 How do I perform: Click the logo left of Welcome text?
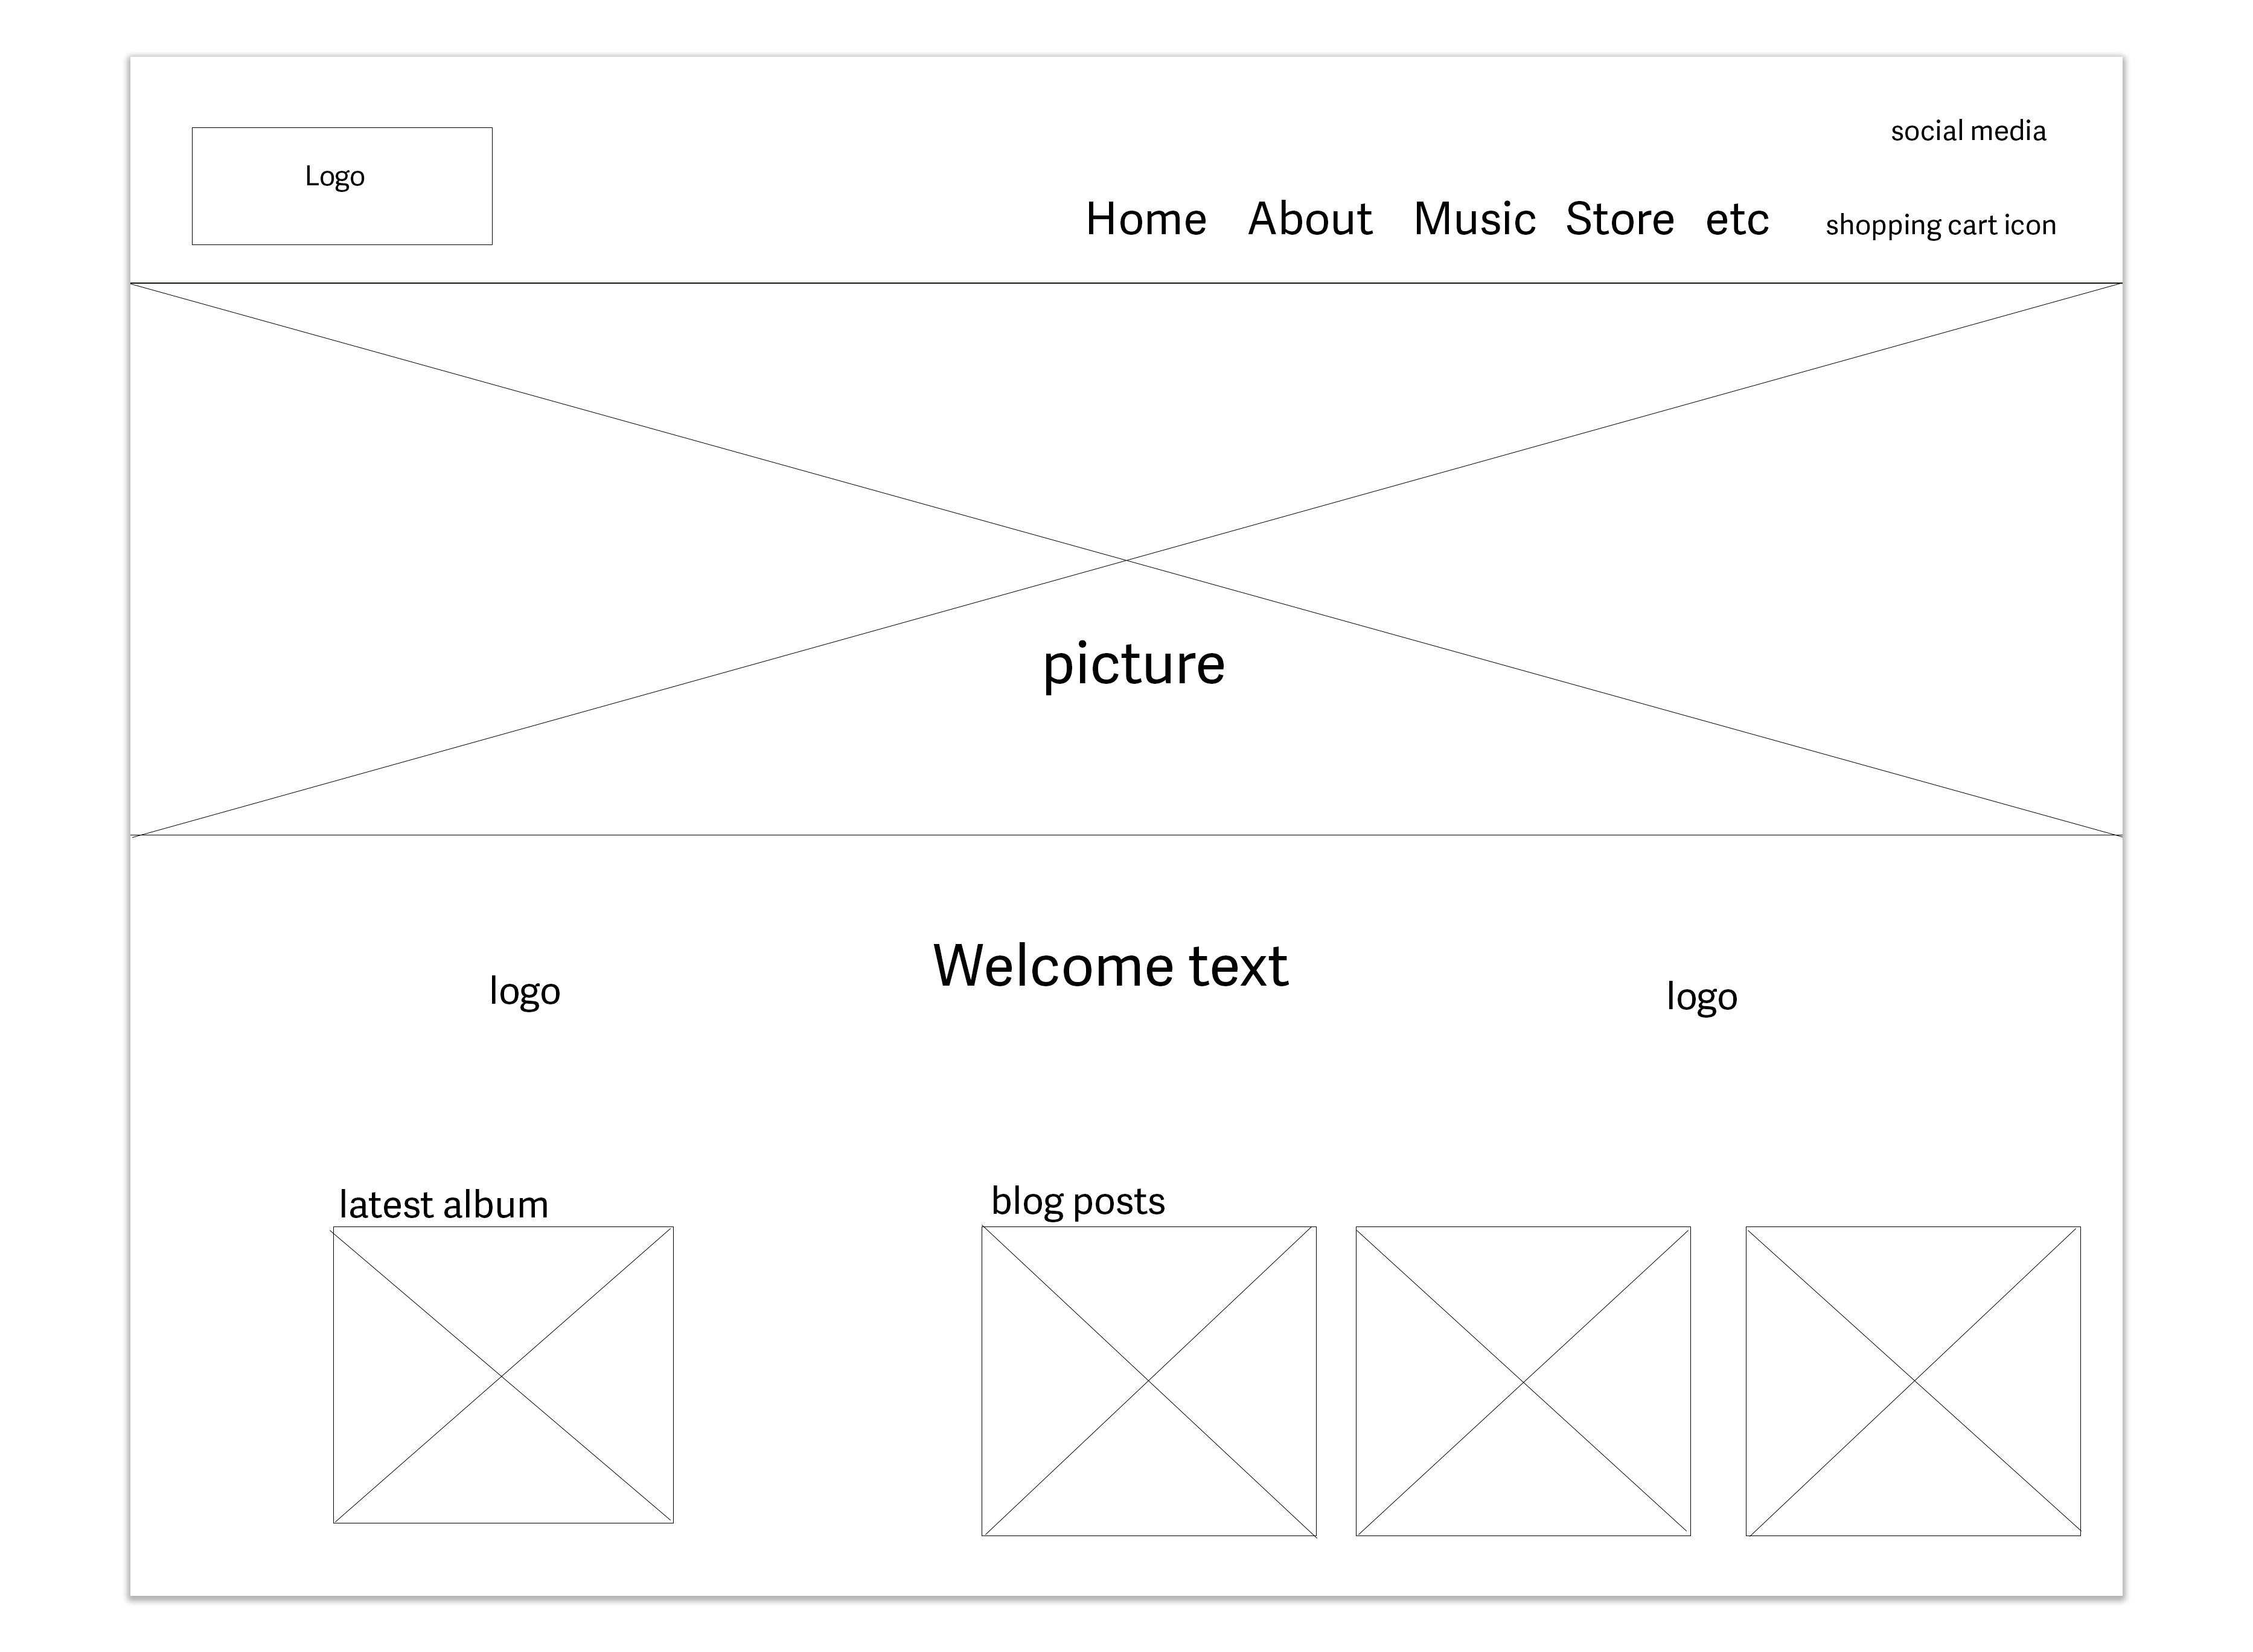click(x=524, y=991)
